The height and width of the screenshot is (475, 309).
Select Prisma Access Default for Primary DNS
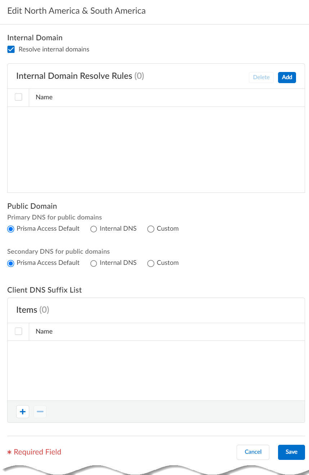(x=11, y=229)
